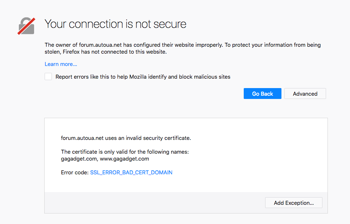This screenshot has height=224, width=350.
Task: Click the first 'gagadget.com' certificate name
Action: coord(79,159)
